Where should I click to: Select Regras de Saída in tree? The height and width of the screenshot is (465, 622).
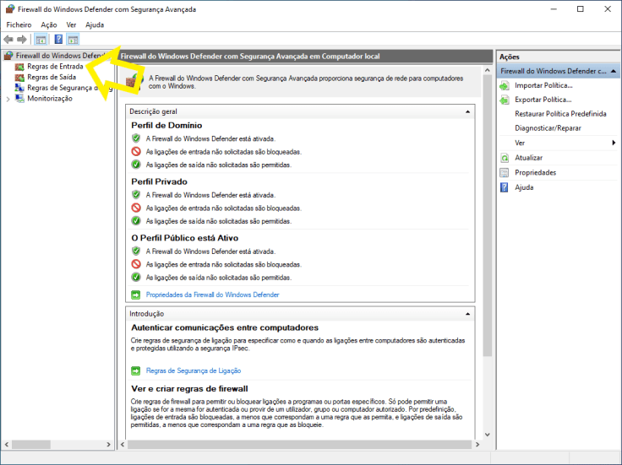pyautogui.click(x=51, y=77)
